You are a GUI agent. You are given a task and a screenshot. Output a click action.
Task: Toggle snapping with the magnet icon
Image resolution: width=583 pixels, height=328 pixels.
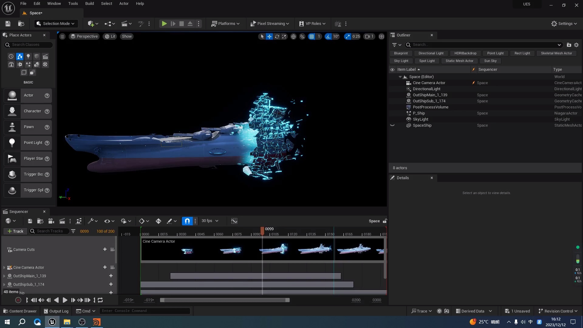187,221
